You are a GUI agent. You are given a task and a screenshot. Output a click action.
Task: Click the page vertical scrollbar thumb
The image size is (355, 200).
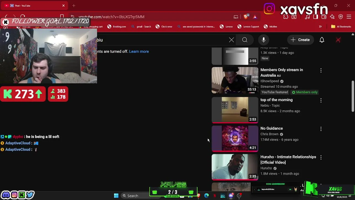[353, 96]
